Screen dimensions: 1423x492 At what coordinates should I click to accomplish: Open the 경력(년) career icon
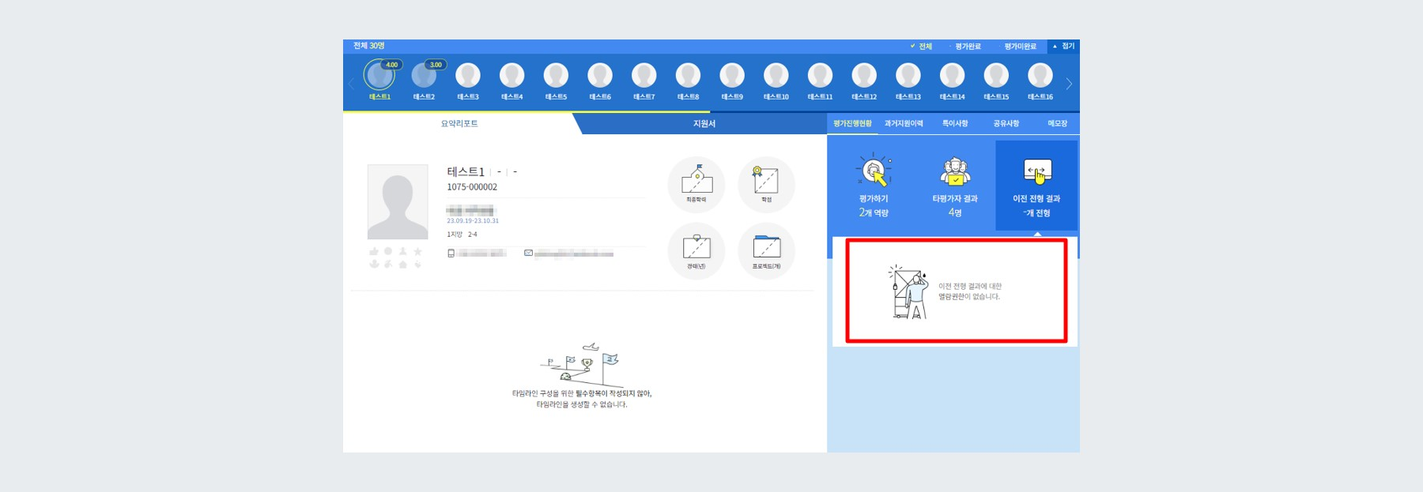tap(696, 251)
